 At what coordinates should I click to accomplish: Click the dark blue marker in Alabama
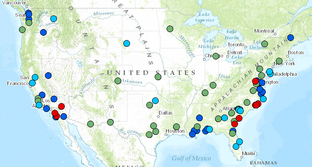[x=199, y=118]
